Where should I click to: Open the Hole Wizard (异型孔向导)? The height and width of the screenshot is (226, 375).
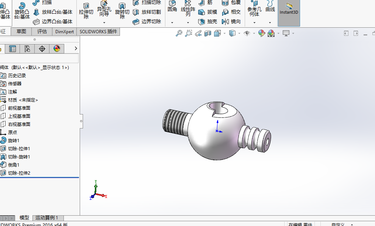coord(104,9)
